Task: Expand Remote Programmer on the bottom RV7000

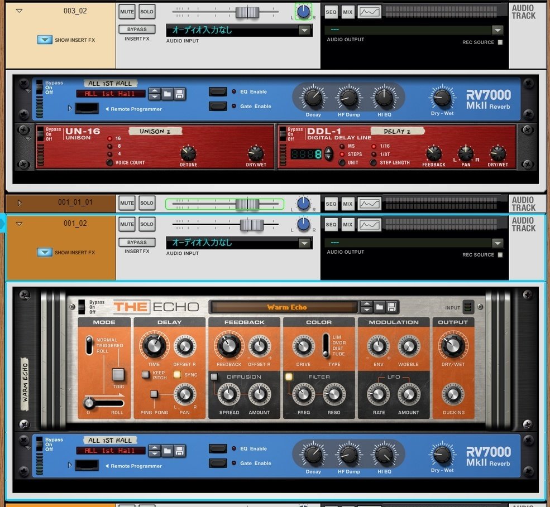Action: pos(69,465)
